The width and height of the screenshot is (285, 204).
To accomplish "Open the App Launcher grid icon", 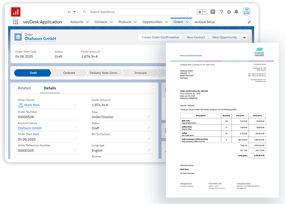I will 15,22.
